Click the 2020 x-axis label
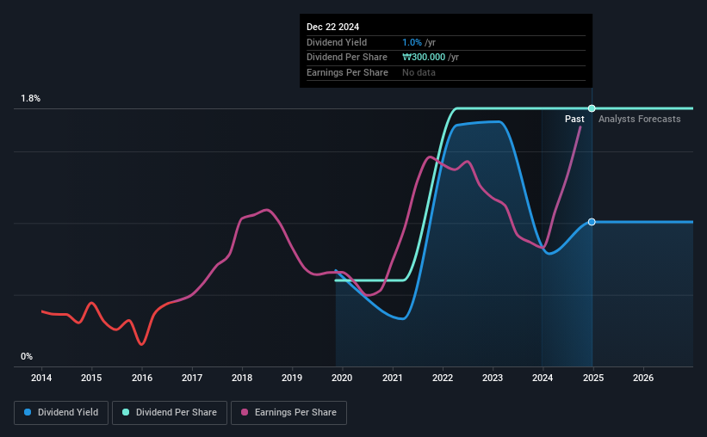 342,378
